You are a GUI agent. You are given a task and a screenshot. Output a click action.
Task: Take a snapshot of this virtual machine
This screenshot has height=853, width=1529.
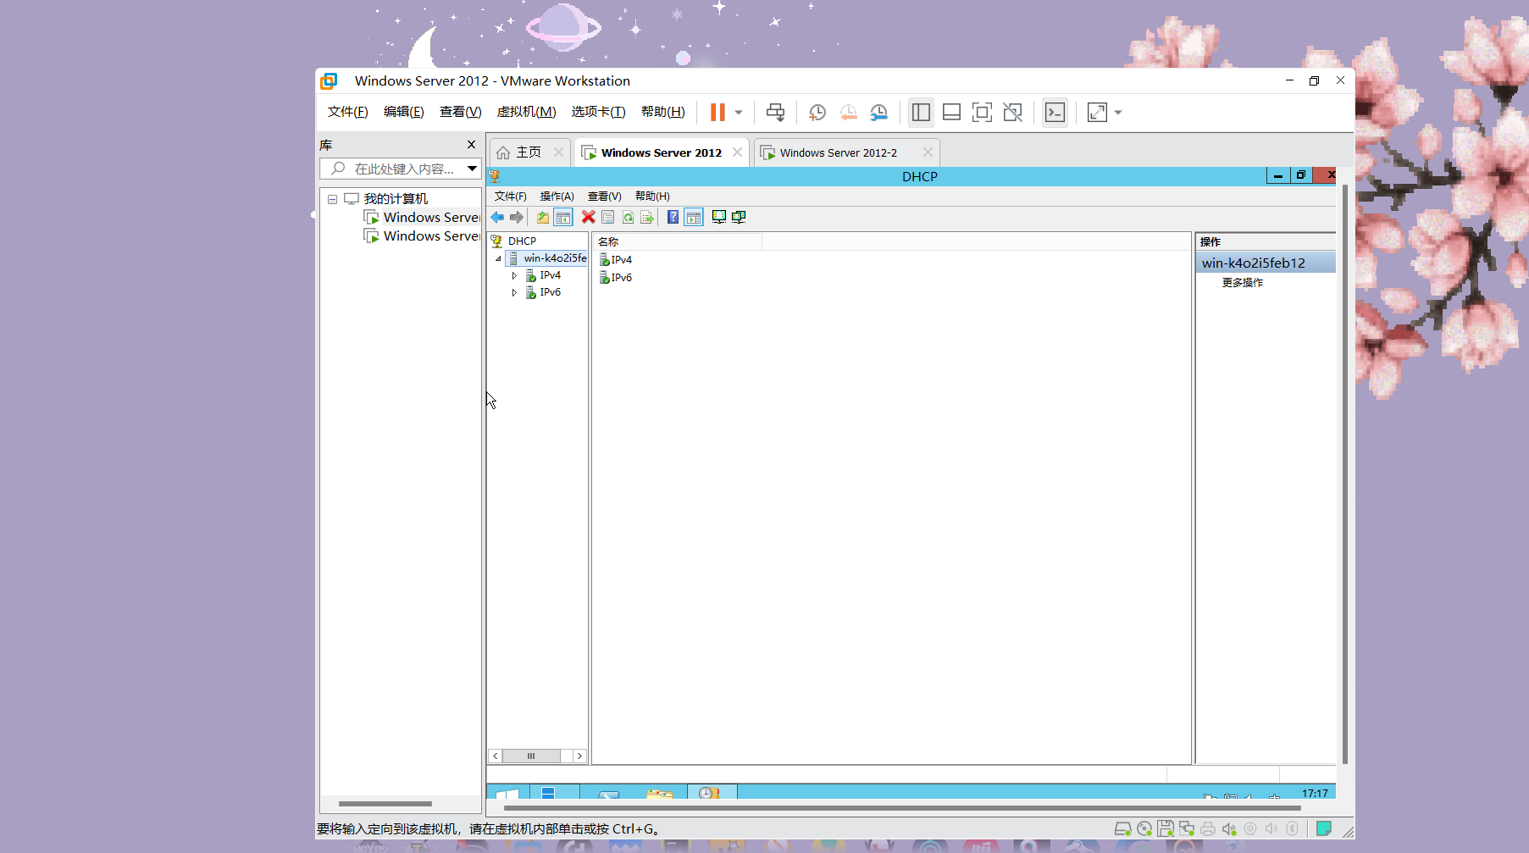817,113
